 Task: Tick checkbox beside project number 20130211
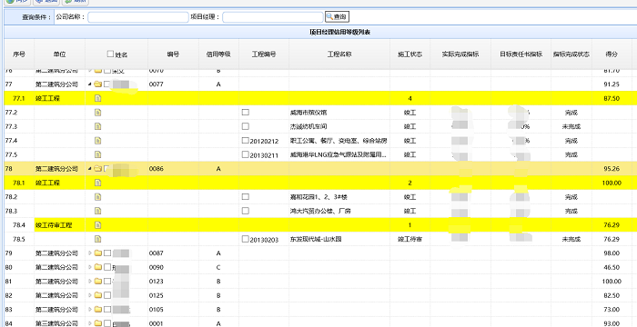246,154
